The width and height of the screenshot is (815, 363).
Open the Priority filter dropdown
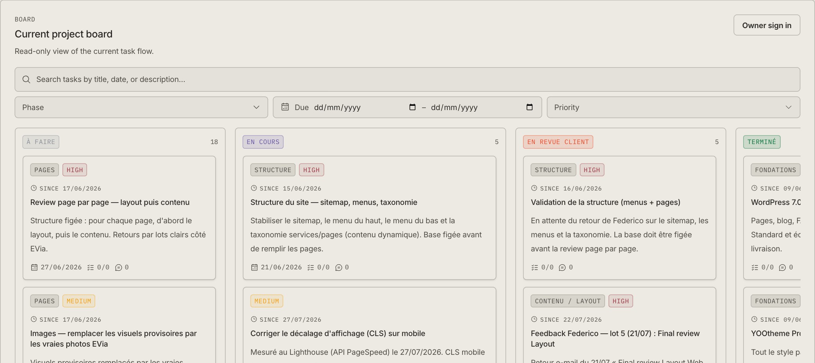(x=673, y=107)
